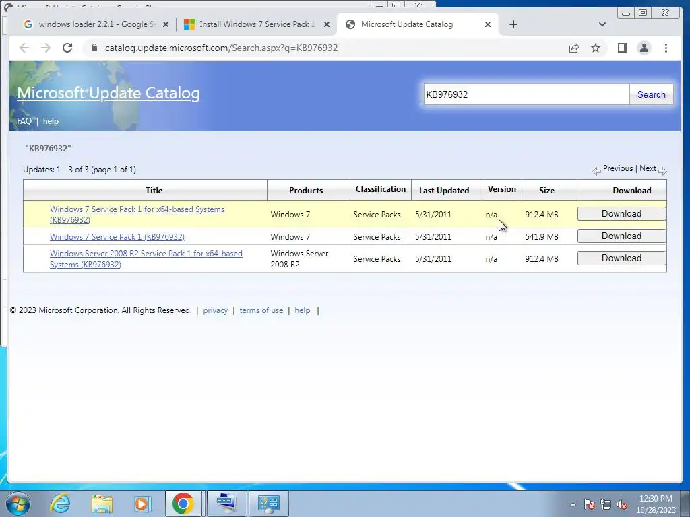Open the browser side panel
The height and width of the screenshot is (517, 690).
coord(622,48)
